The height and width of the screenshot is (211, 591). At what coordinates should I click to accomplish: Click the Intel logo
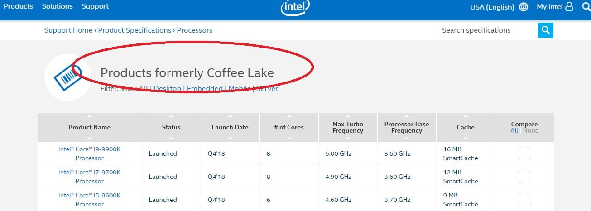[x=295, y=7]
